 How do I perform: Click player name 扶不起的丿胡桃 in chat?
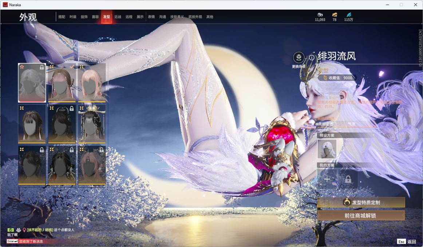(x=40, y=230)
